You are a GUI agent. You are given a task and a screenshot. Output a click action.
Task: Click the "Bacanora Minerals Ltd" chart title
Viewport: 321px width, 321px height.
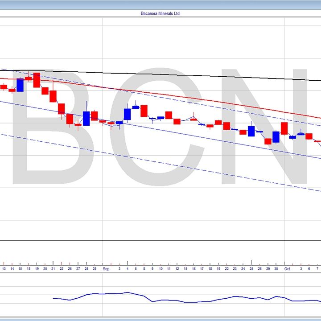160,14
